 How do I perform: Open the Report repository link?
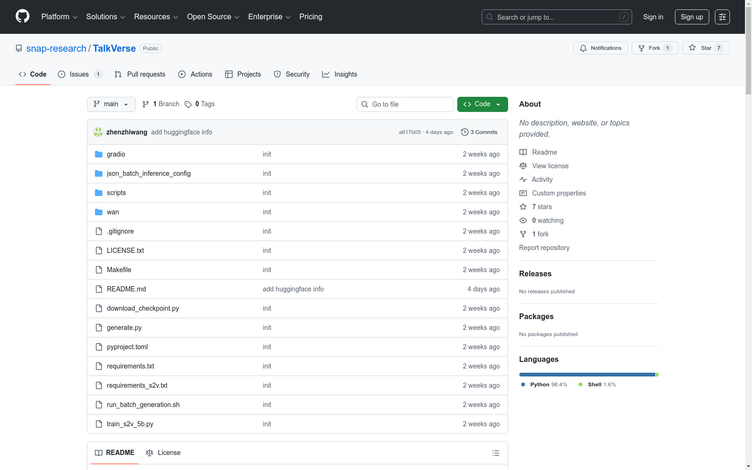(x=544, y=248)
